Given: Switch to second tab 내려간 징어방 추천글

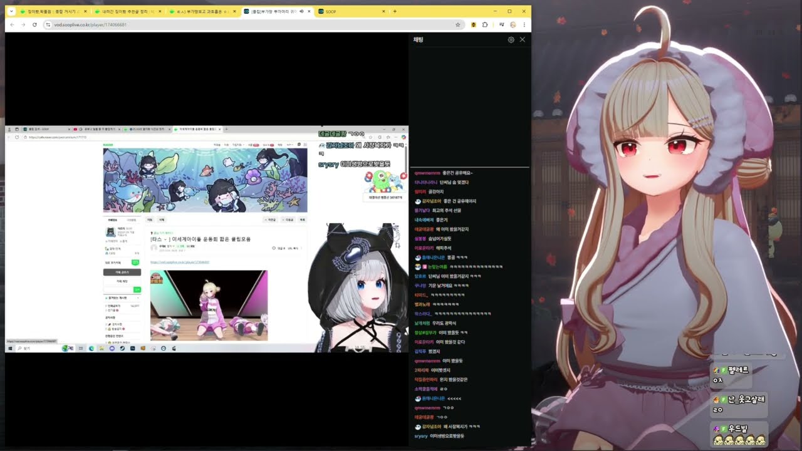Looking at the screenshot, I should click(x=128, y=11).
